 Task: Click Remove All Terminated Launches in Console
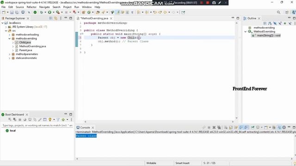click(x=219, y=127)
